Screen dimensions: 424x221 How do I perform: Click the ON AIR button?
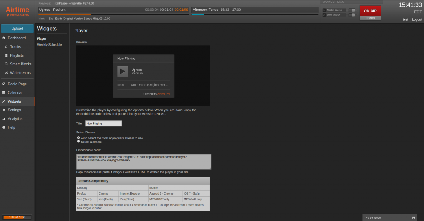coord(370,11)
